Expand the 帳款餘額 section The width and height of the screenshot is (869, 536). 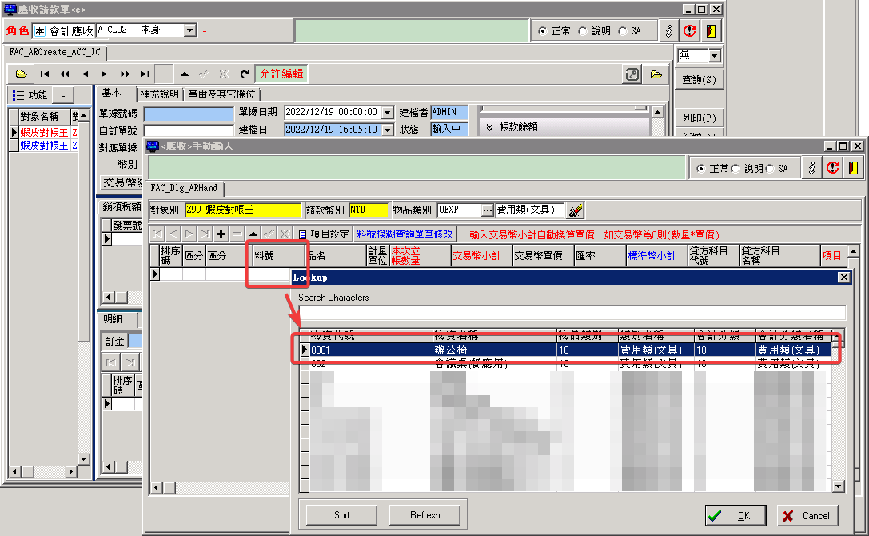[x=490, y=126]
